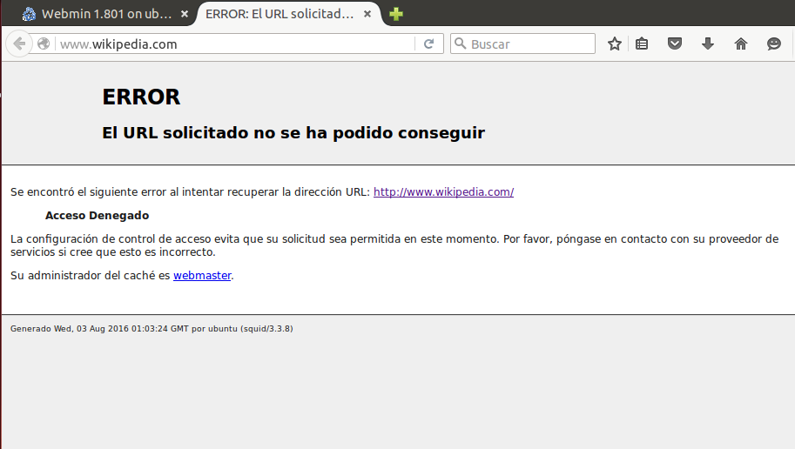Open the Hello chat bubble icon

click(x=774, y=44)
